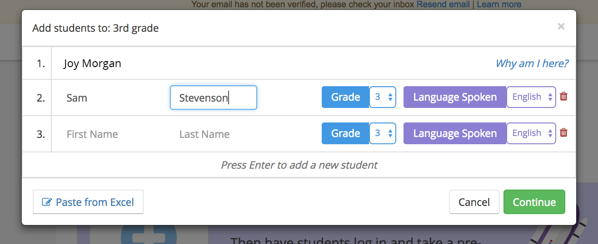Screen dimensions: 598x244
Task: Delete the empty third student row
Action: coord(563,133)
